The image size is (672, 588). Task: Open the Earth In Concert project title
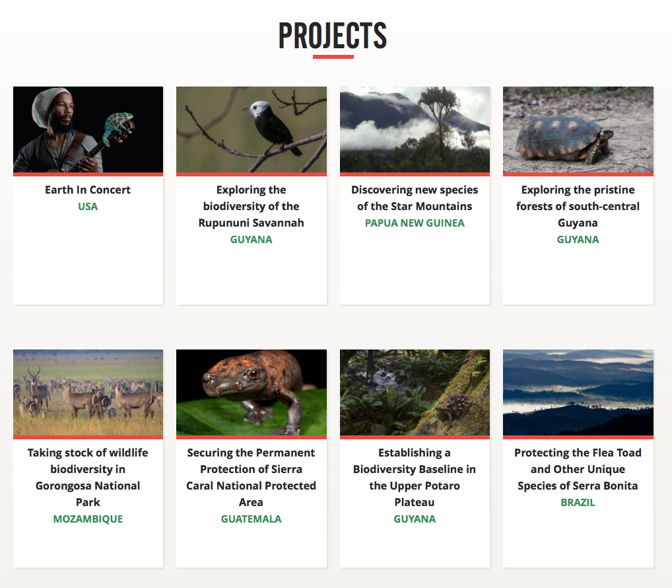pyautogui.click(x=88, y=190)
